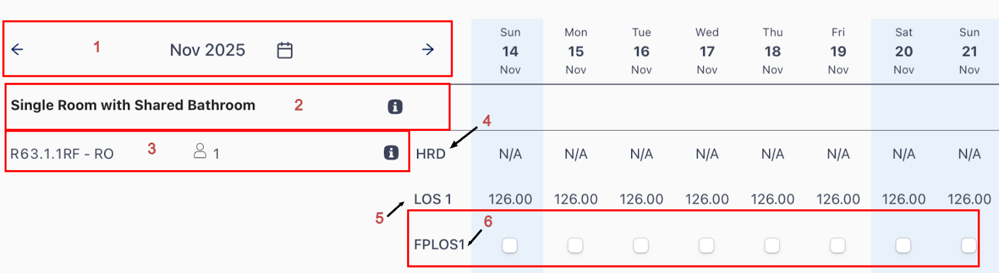Screen dimensions: 999x273
Task: Go to next month with right arrow
Action: pos(428,50)
